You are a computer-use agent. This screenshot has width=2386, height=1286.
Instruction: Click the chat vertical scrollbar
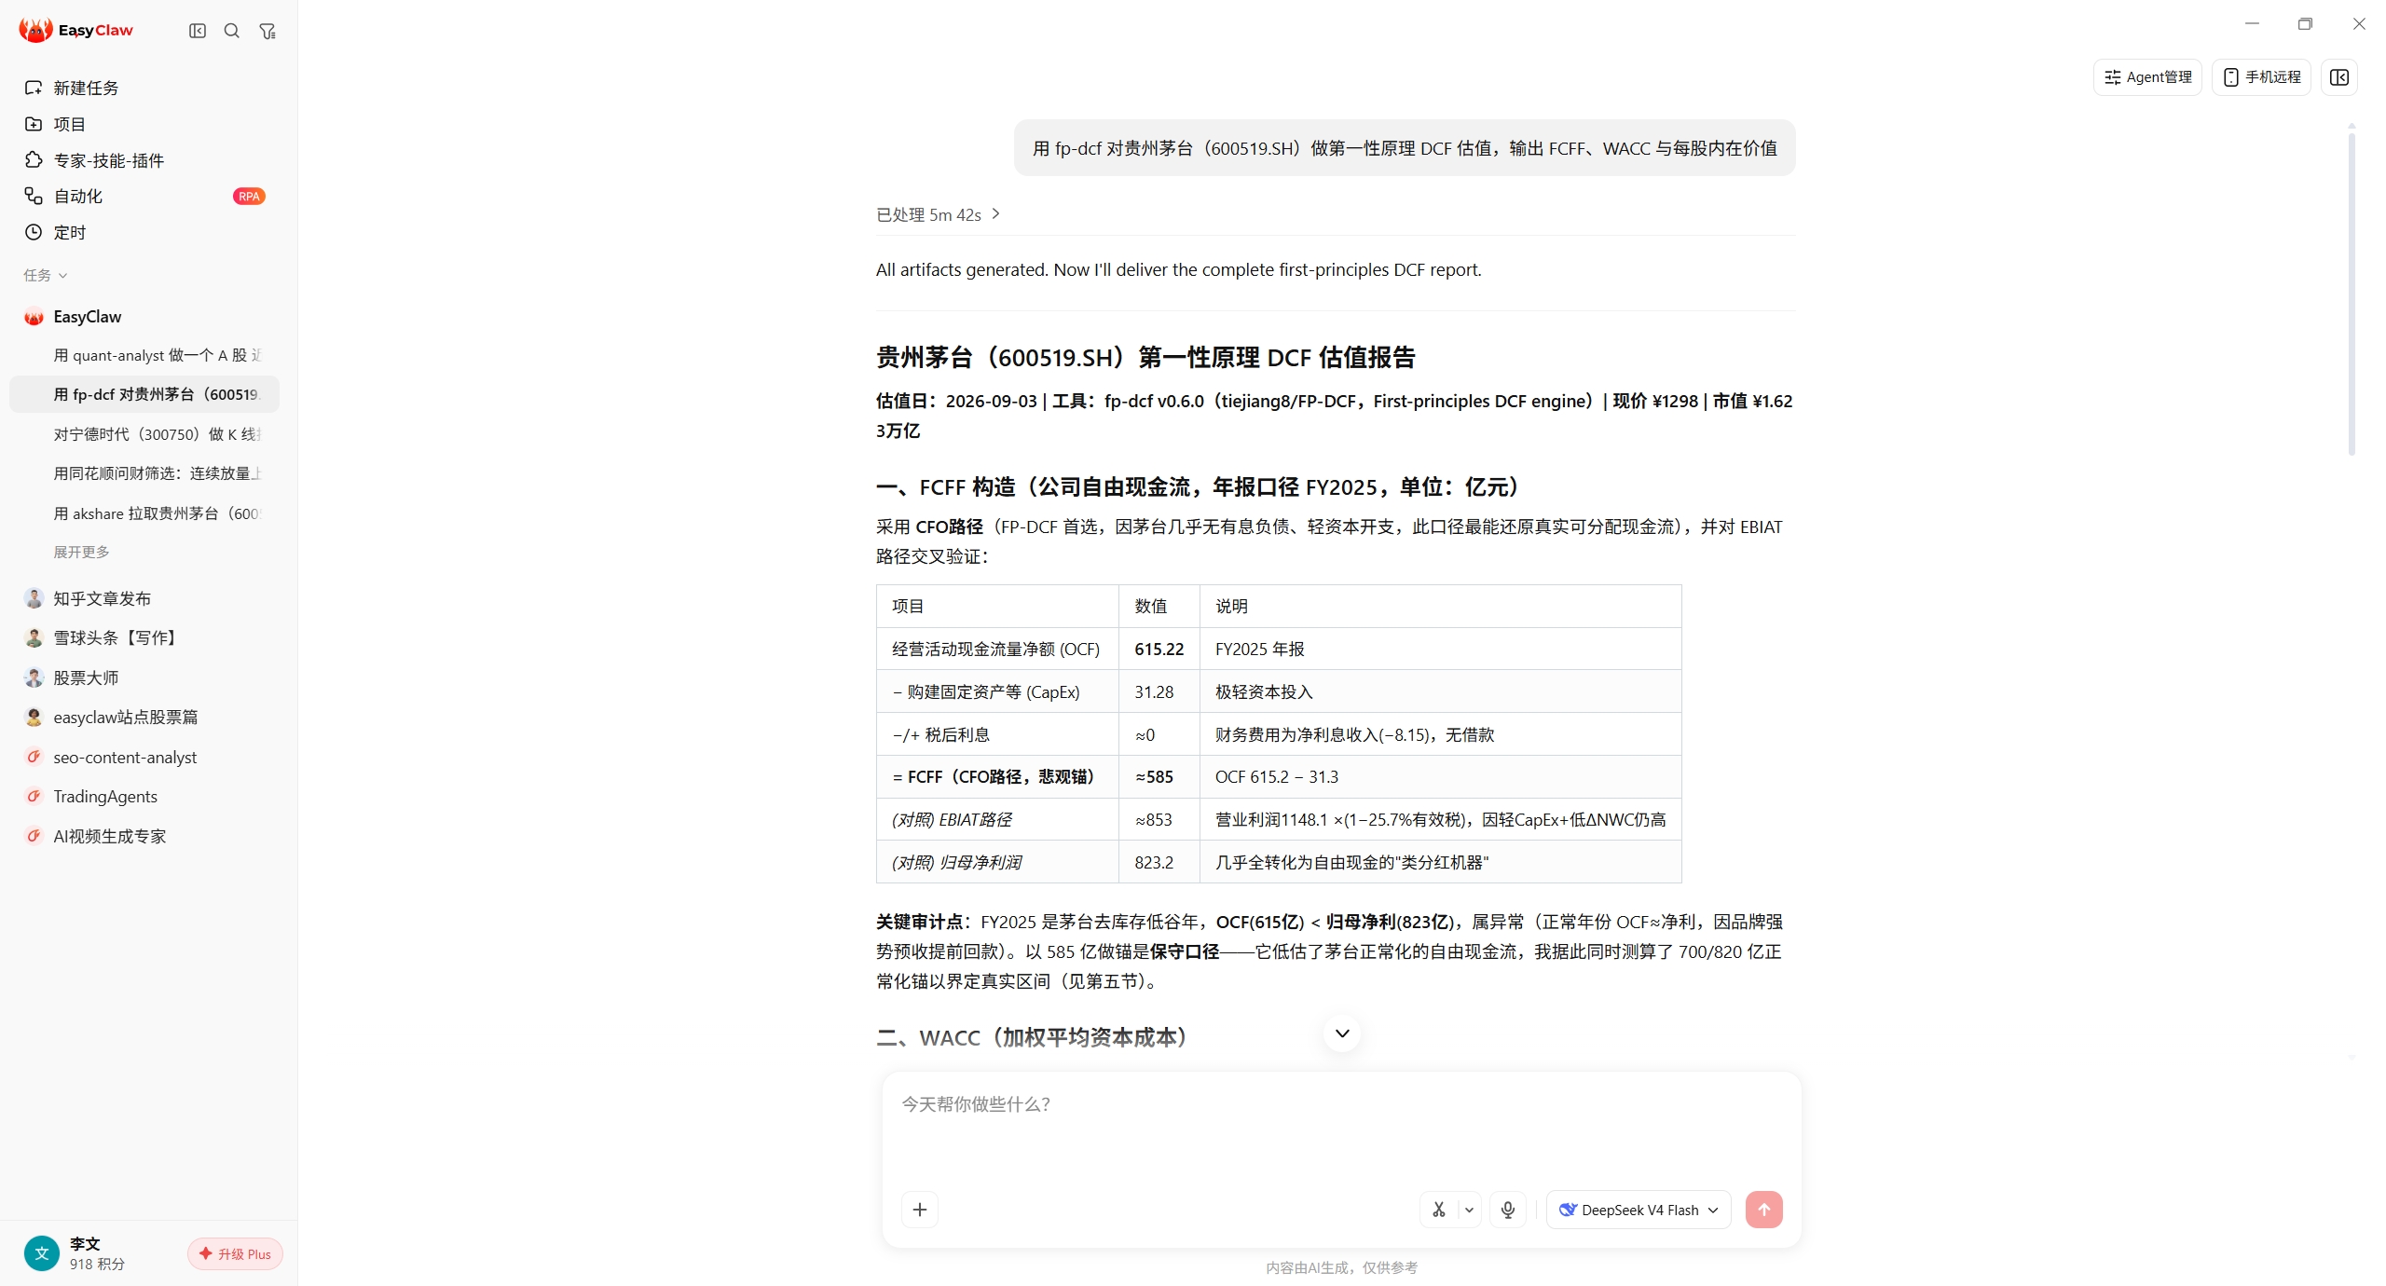[2352, 294]
